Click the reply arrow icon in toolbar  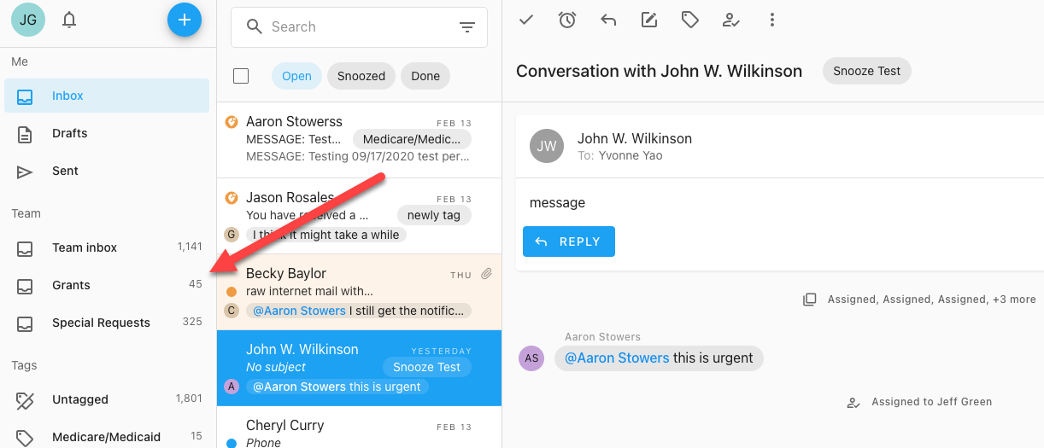pyautogui.click(x=608, y=20)
